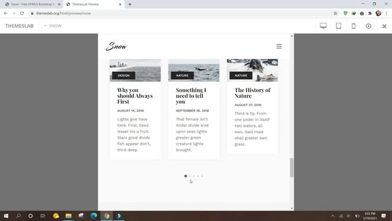Switch to desktop preview mode icon

pyautogui.click(x=323, y=26)
